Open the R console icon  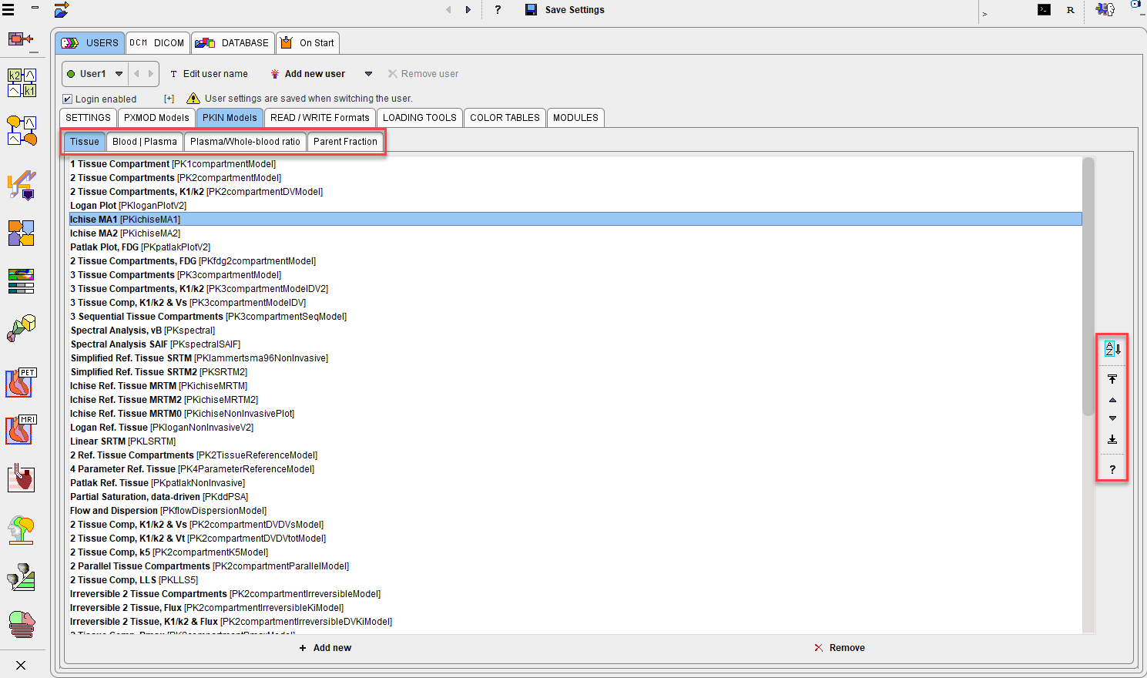[1070, 10]
